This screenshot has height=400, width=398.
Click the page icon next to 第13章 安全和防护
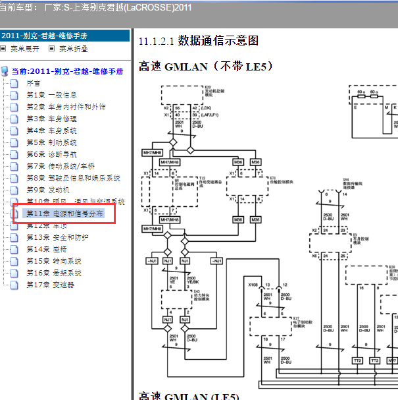[x=14, y=237]
